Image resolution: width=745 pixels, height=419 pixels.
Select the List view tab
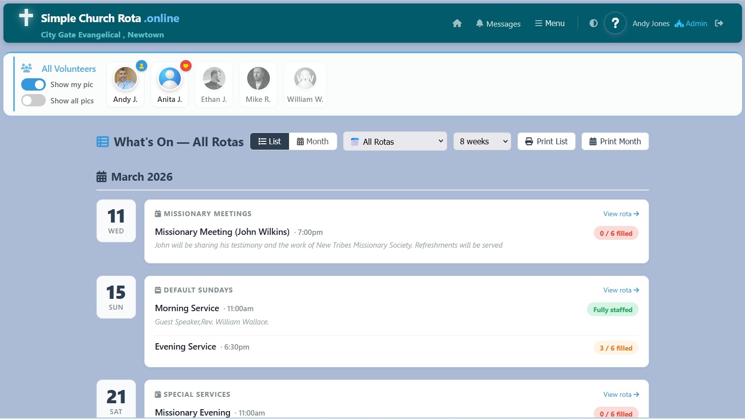click(269, 141)
